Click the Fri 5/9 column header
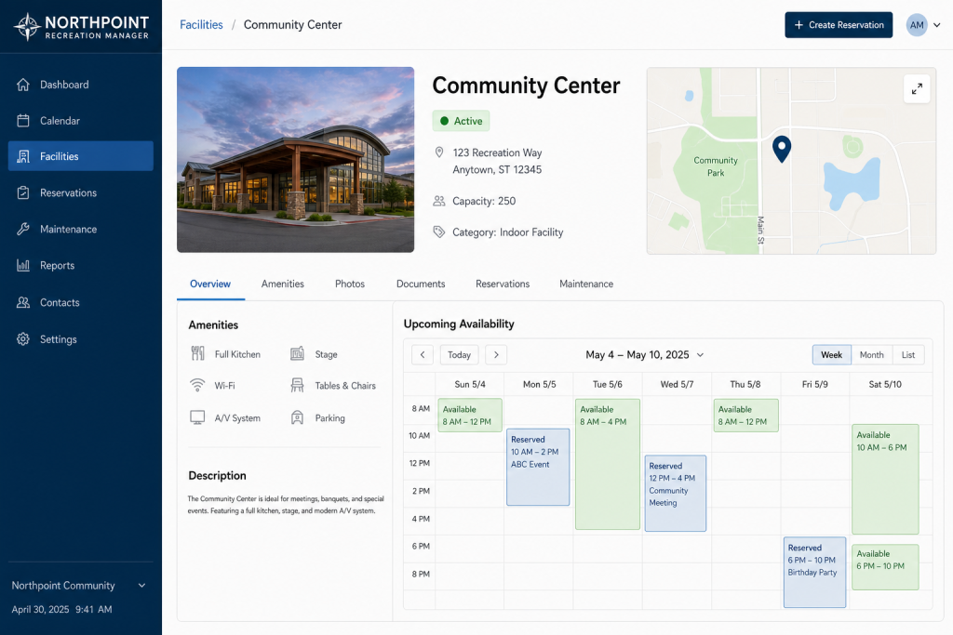 click(814, 384)
